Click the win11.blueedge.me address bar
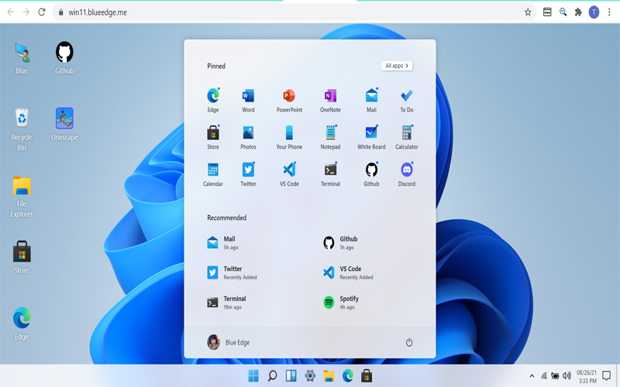This screenshot has width=620, height=387. pos(294,12)
